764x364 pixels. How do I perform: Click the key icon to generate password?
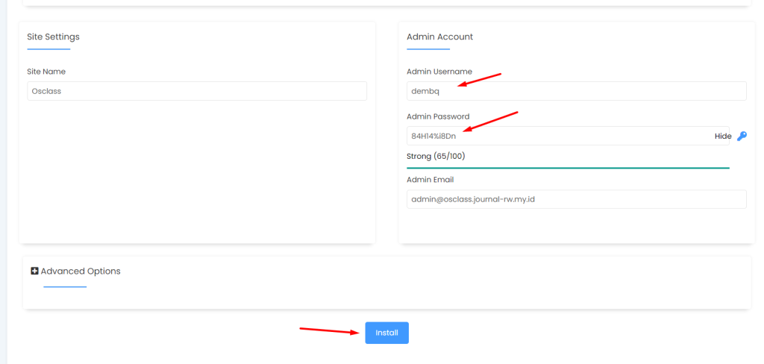(742, 136)
